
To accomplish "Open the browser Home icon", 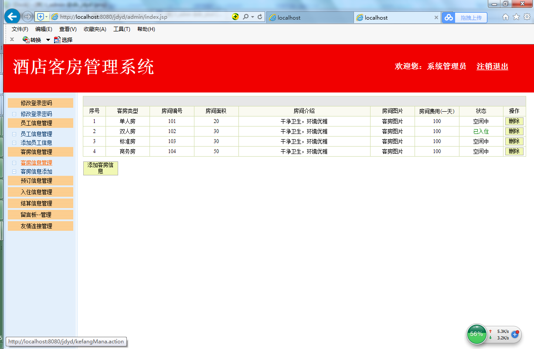I will click(x=506, y=17).
